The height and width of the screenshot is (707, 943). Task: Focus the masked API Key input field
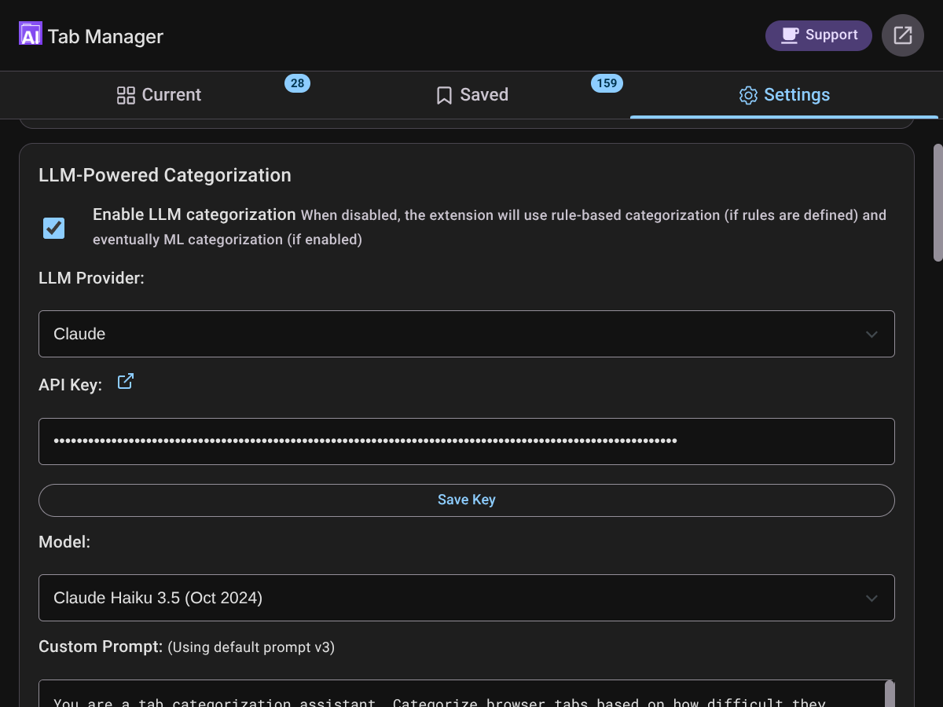(467, 441)
